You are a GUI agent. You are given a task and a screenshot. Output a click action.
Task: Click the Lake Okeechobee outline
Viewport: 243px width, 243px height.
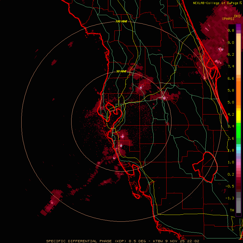(205, 167)
